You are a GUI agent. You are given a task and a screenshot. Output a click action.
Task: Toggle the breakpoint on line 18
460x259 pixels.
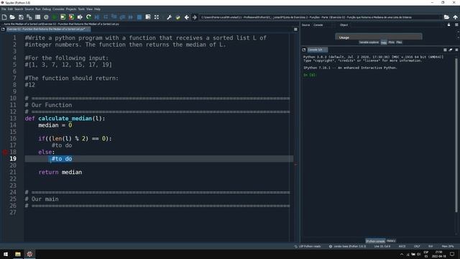point(5,152)
